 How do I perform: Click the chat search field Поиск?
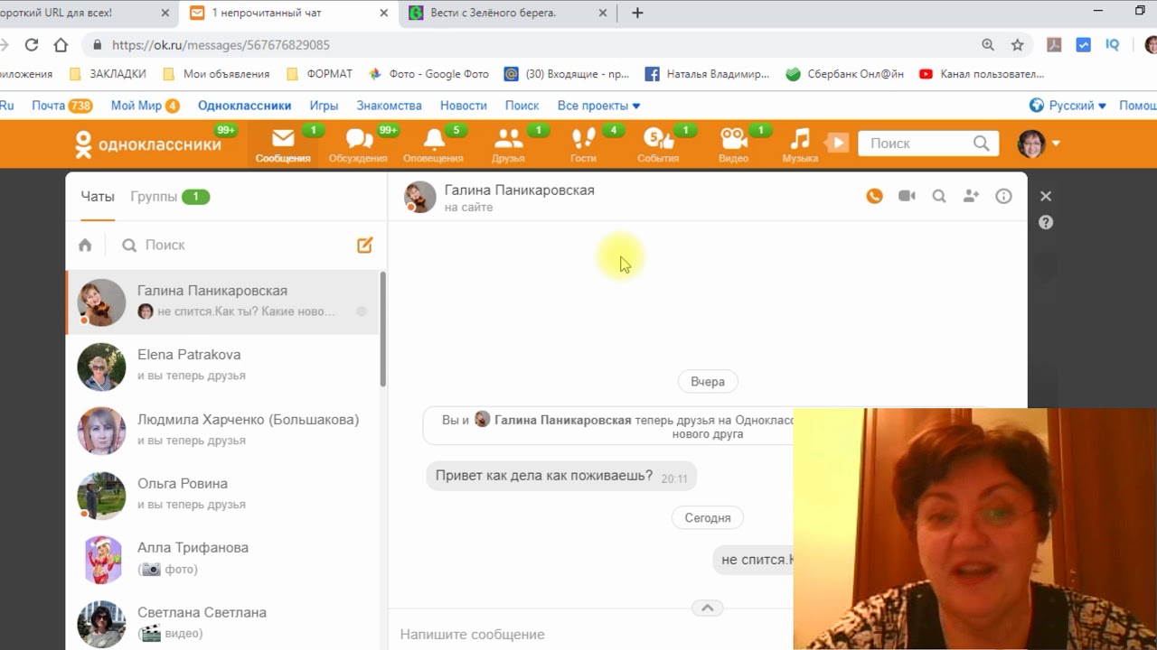[x=235, y=245]
